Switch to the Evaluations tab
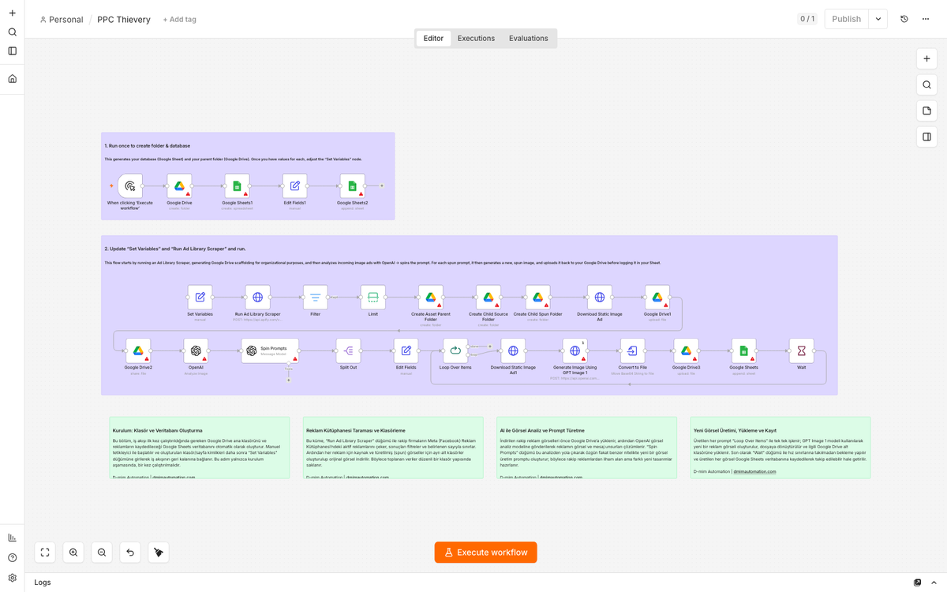The image size is (947, 592). tap(529, 39)
